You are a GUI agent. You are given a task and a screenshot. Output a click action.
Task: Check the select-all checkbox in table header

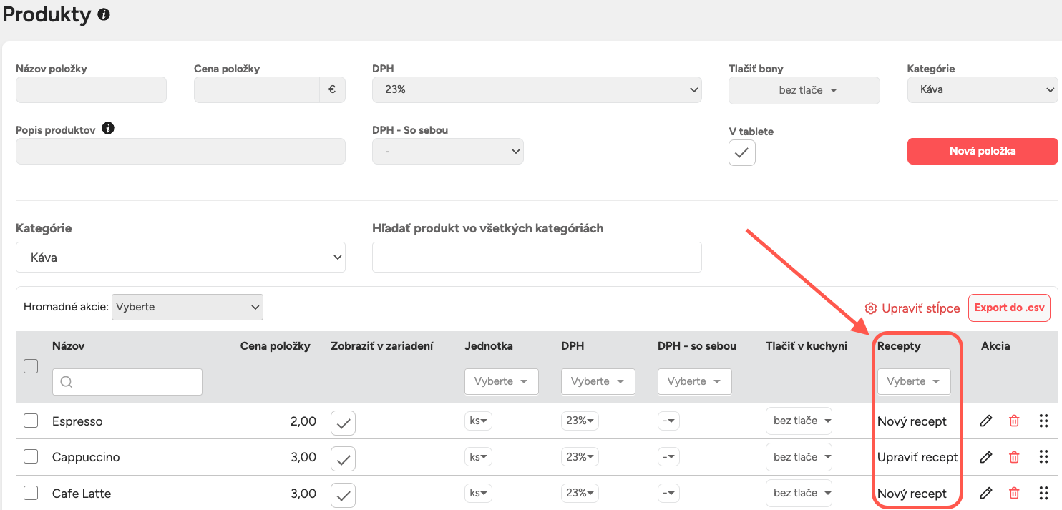coord(31,366)
